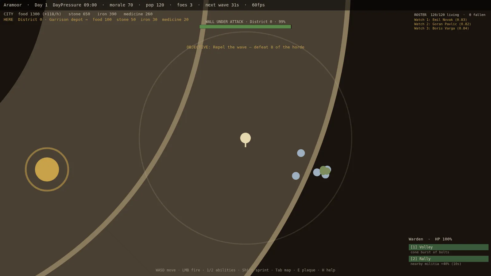Viewport: 491px width, 276px height.
Task: Click the foes 3 counter
Action: pos(185,5)
